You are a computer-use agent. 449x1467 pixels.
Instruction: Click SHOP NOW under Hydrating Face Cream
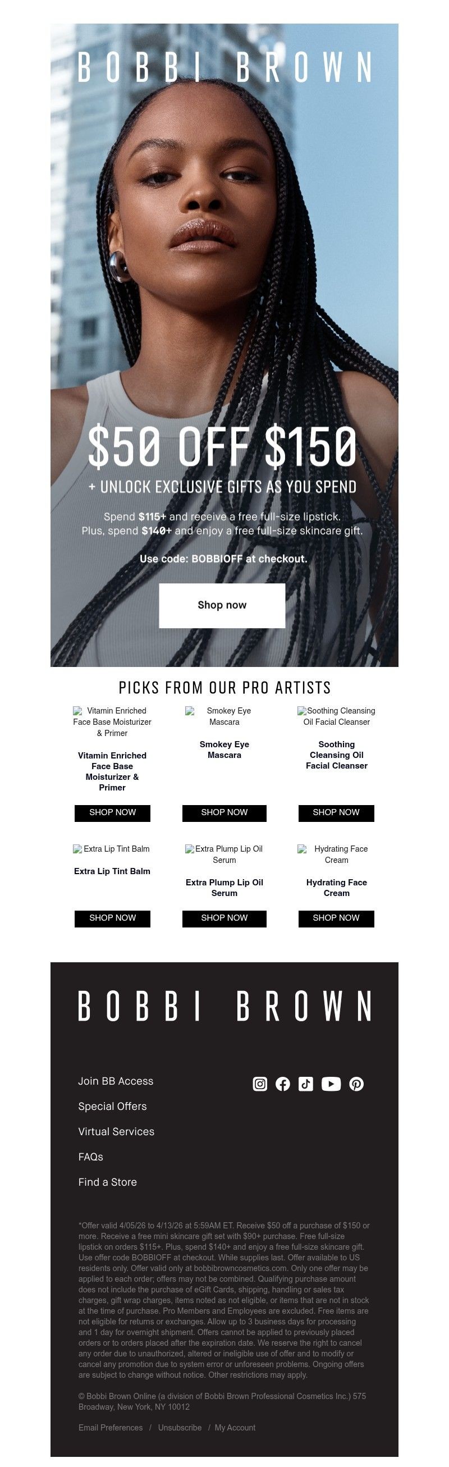(336, 918)
